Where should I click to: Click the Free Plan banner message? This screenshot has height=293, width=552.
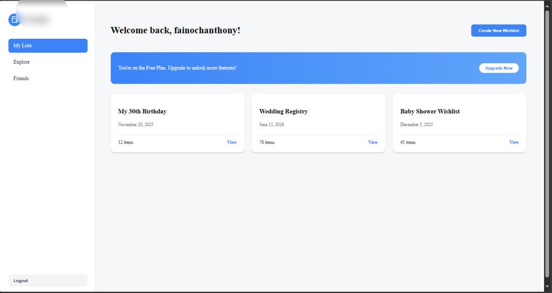click(177, 67)
